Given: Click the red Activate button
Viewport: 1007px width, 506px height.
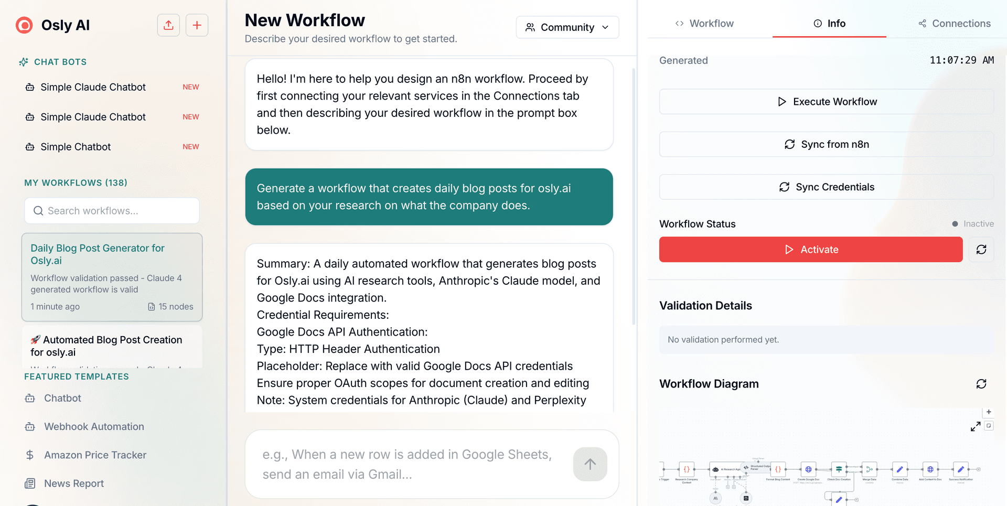Looking at the screenshot, I should tap(811, 250).
